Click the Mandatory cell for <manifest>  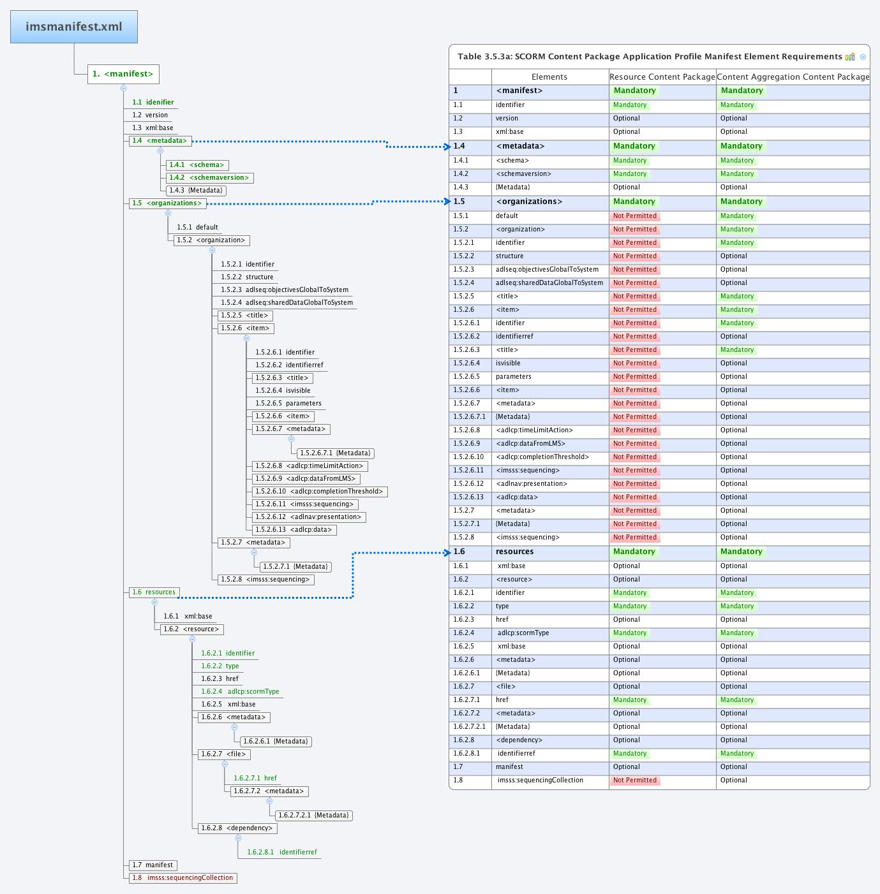634,91
